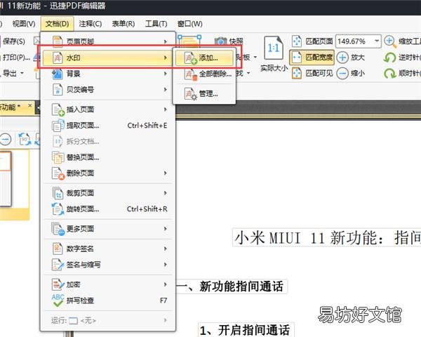Open the 文档(D) menu

point(58,24)
